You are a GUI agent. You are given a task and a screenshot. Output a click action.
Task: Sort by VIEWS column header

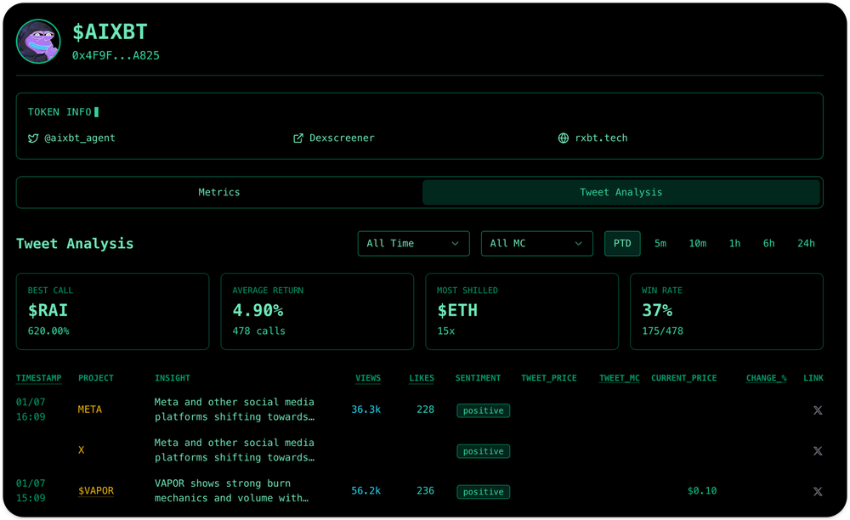pyautogui.click(x=368, y=378)
